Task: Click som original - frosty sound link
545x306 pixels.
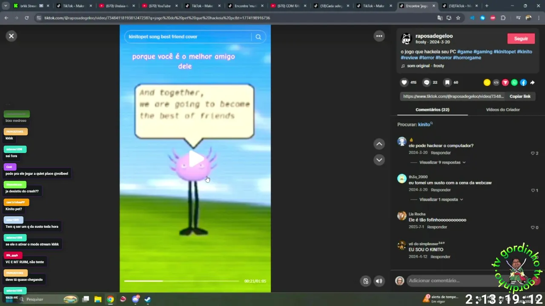Action: (425, 66)
